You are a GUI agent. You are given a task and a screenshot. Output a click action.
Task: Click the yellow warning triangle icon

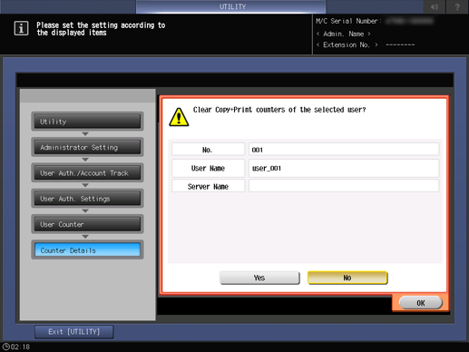[x=179, y=117]
